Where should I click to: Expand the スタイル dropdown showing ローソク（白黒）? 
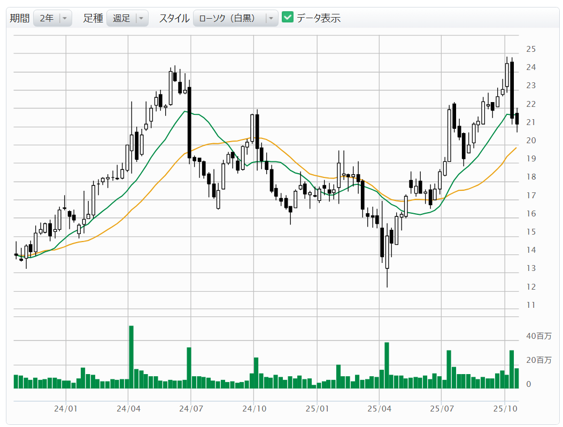click(x=235, y=18)
